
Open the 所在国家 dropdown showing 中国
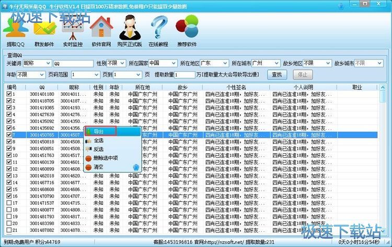point(162,63)
